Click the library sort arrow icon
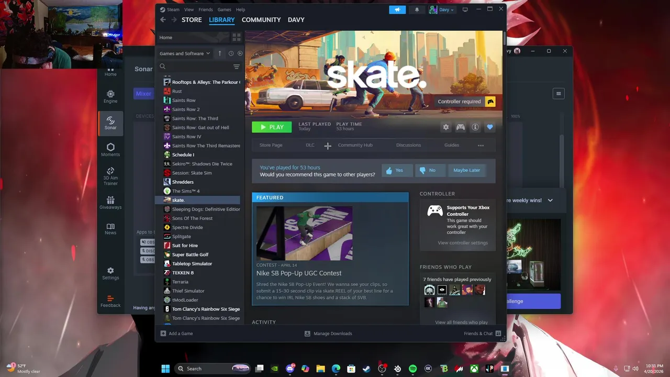Image resolution: width=670 pixels, height=377 pixels. (220, 53)
